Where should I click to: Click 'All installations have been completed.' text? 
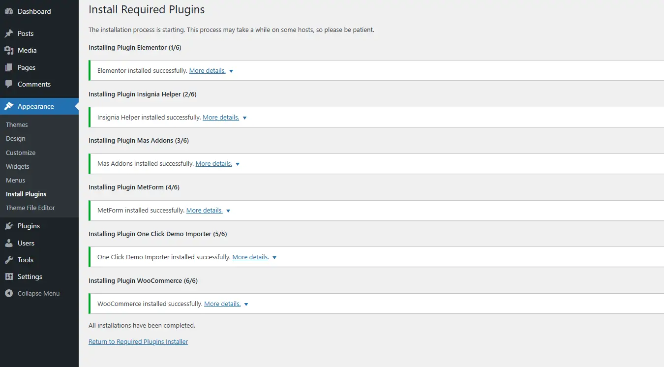[142, 325]
